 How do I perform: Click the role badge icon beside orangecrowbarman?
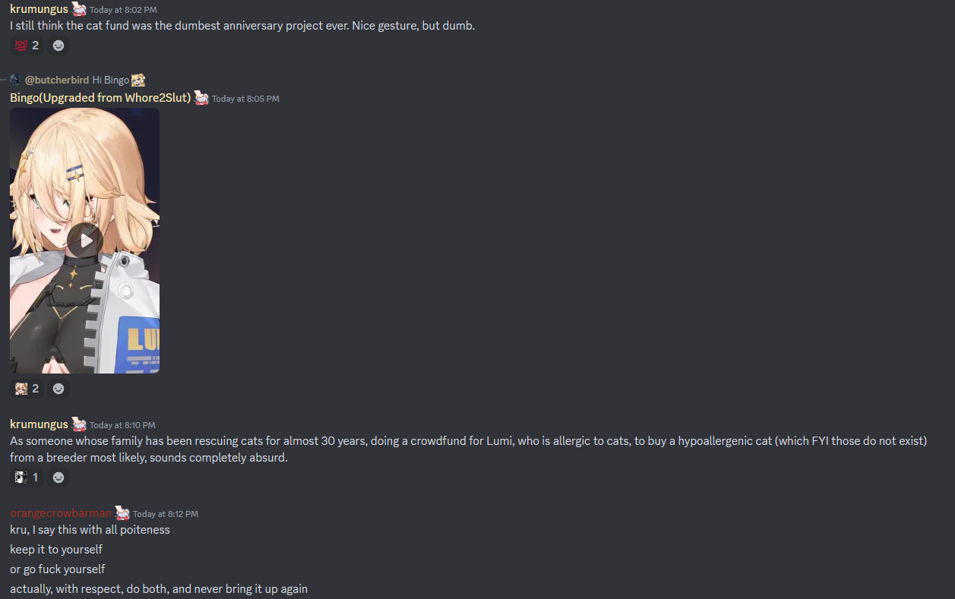122,513
